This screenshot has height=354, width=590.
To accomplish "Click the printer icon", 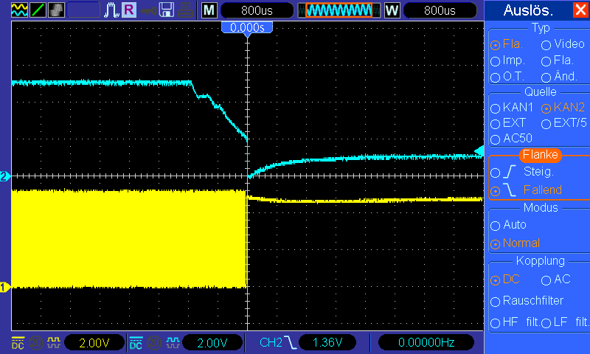I will click(185, 10).
